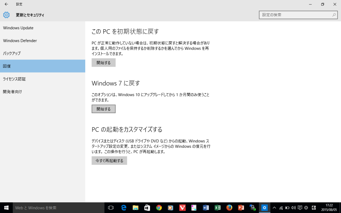Image resolution: width=341 pixels, height=213 pixels.
Task: Click 開始する under Windows 7 に戻す
Action: coord(104,109)
